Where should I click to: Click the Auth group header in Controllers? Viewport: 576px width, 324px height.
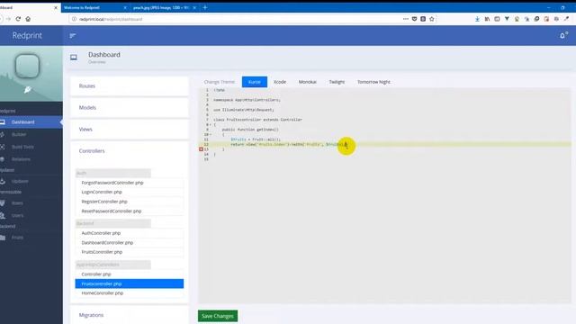pyautogui.click(x=113, y=173)
